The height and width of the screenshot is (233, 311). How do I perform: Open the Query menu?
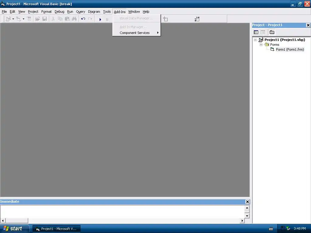[x=80, y=12]
